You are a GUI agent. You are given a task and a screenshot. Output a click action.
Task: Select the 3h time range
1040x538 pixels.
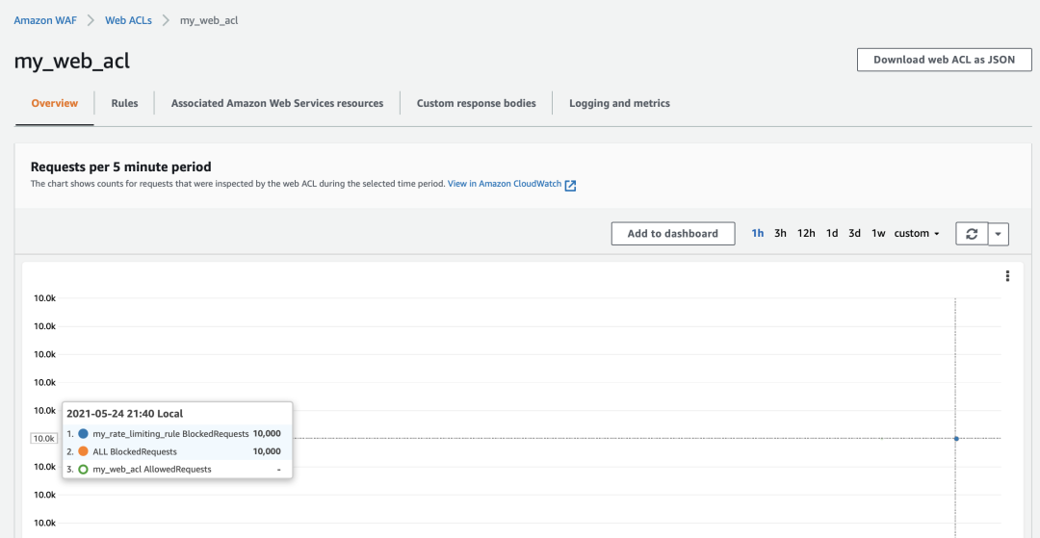tap(780, 233)
